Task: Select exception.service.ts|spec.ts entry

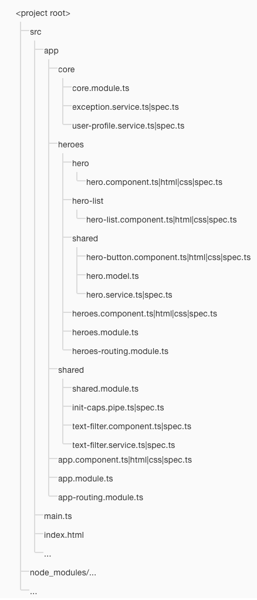Action: click(126, 107)
